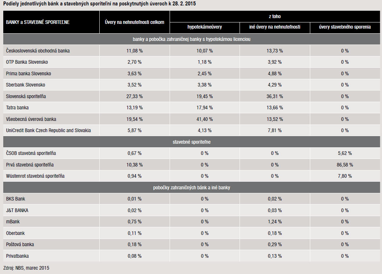
Task: Select 'pobočky zahraničných bánk a iné banky' section
Action: [x=192, y=187]
